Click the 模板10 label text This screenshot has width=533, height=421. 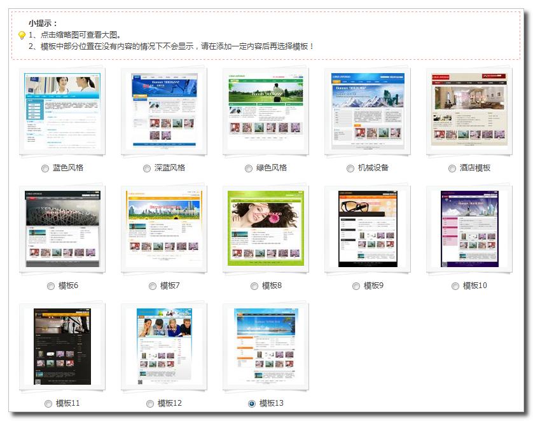click(x=475, y=286)
